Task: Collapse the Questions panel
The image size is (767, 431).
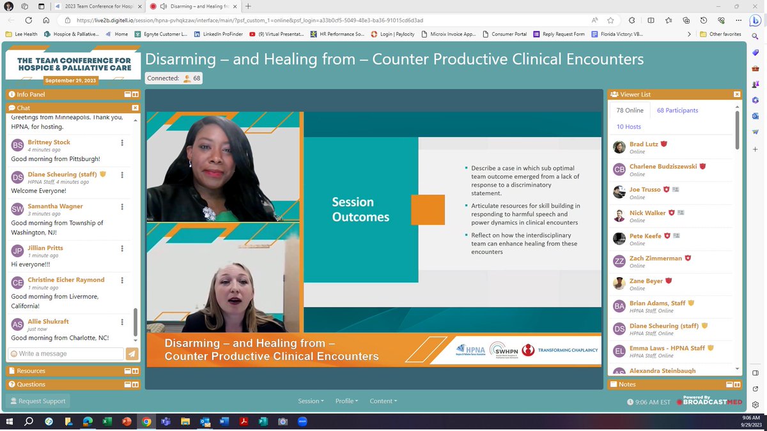Action: [x=128, y=384]
